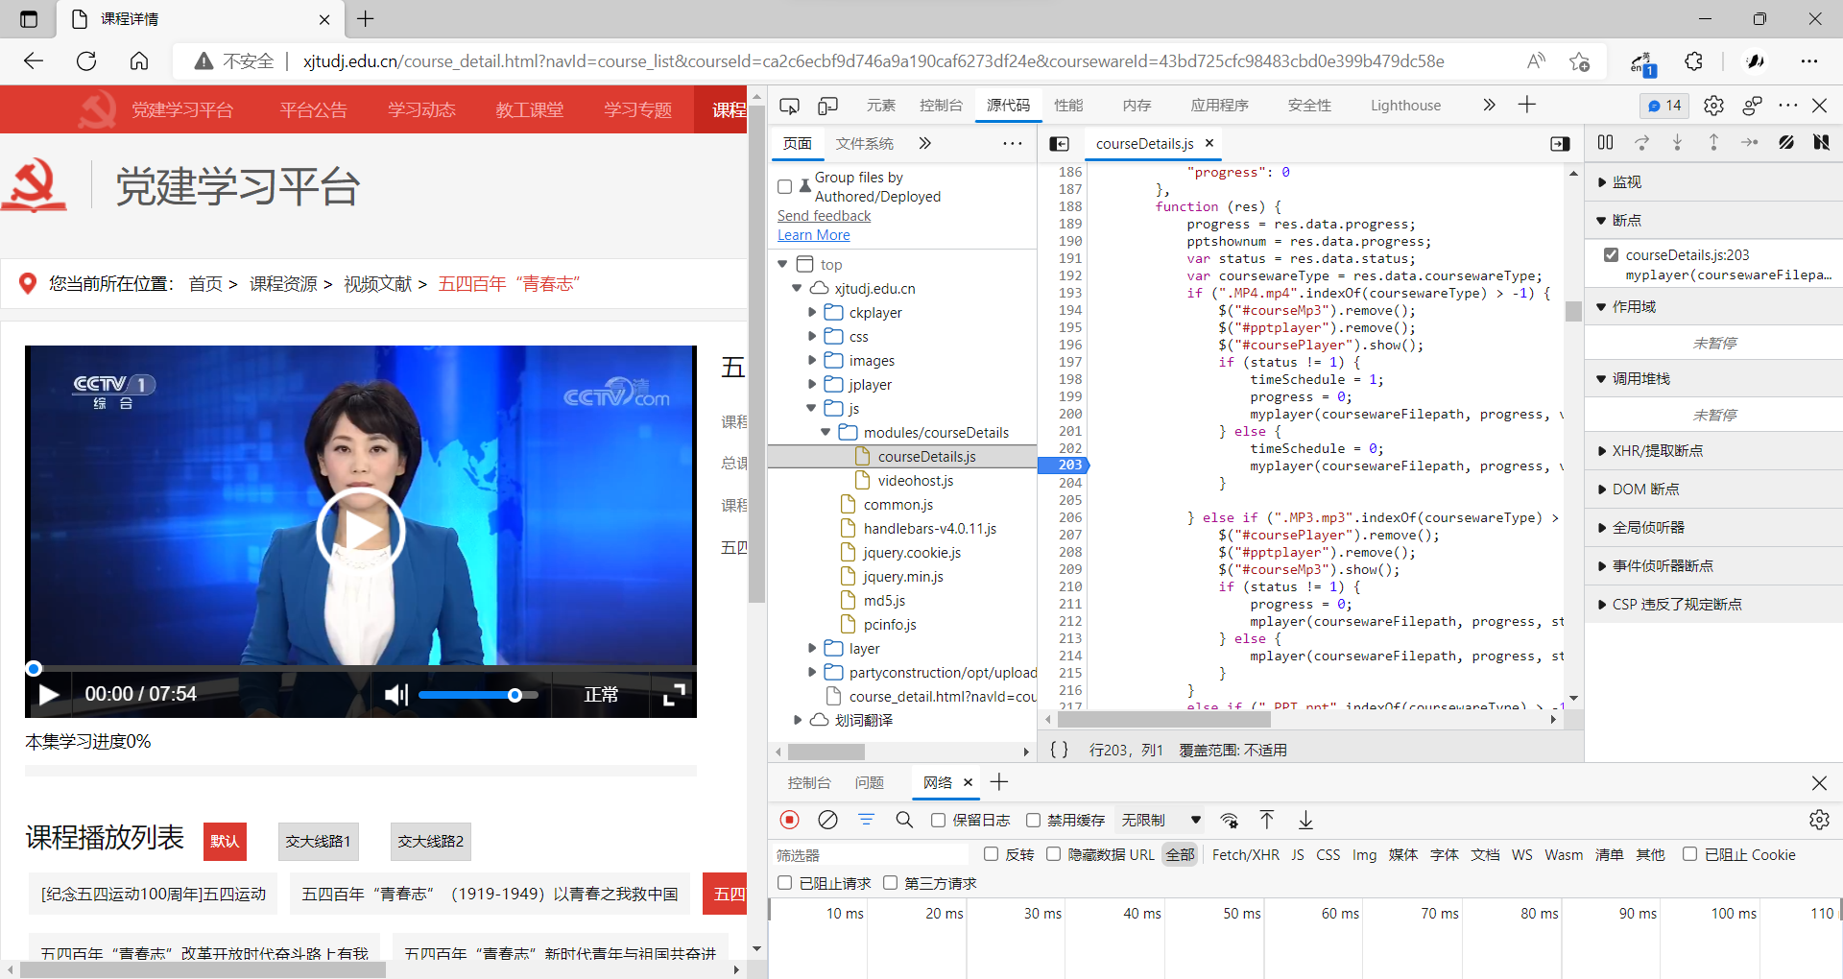Open the 文件系统 tab in sources panel

click(864, 143)
